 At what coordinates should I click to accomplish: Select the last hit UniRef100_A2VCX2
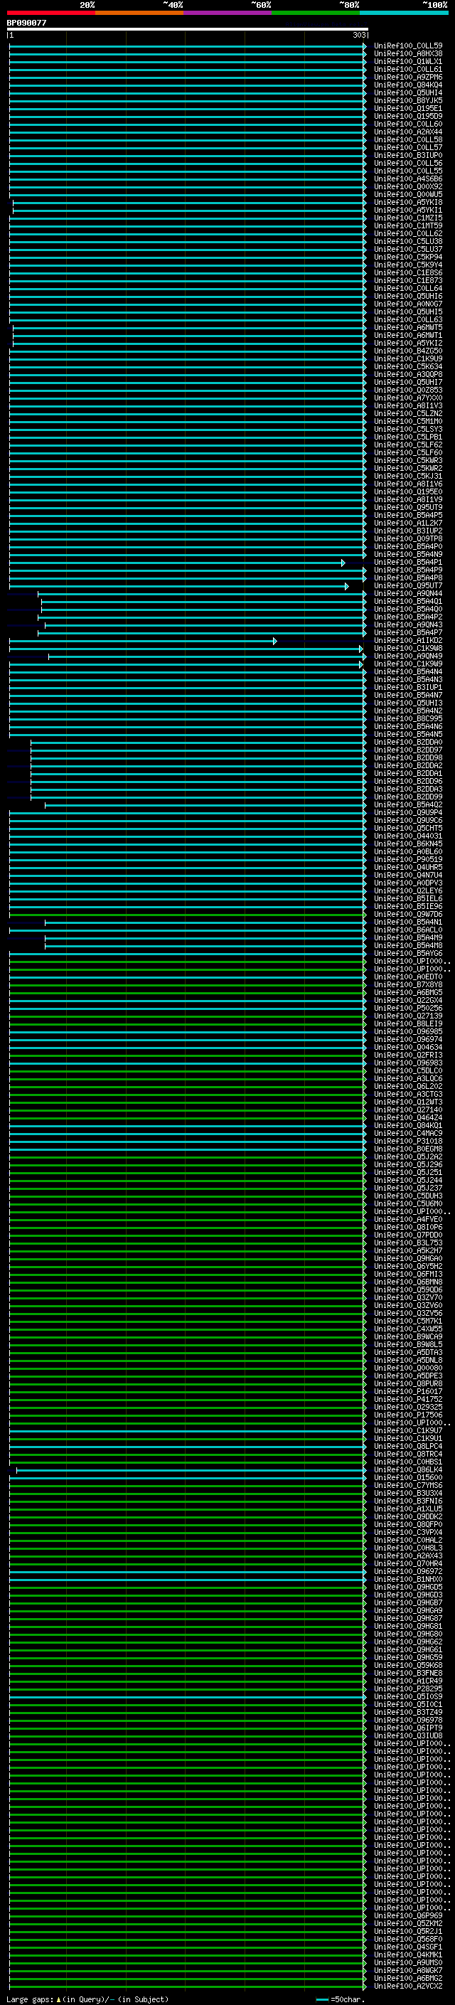pos(407,1986)
